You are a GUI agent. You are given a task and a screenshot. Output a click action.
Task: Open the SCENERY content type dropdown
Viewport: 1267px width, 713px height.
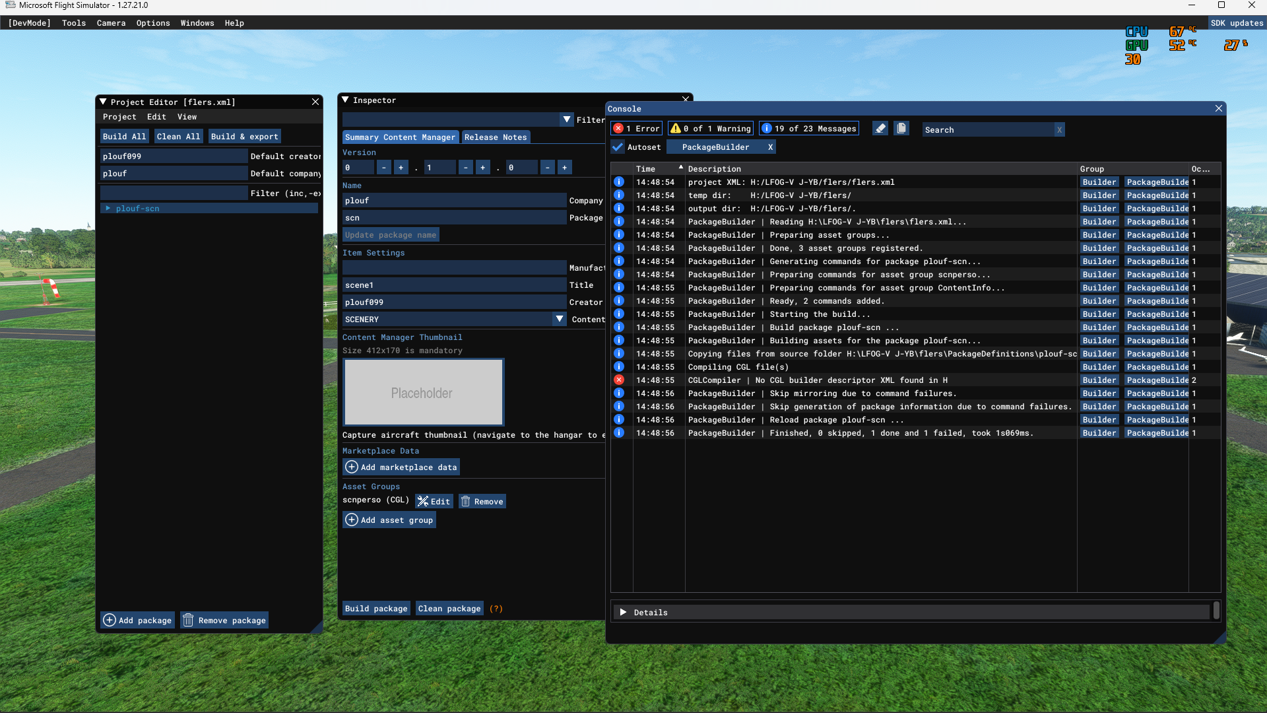(x=560, y=319)
